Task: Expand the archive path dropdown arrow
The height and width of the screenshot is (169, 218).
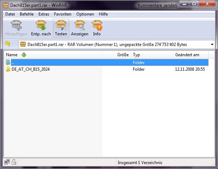Action: (212, 45)
